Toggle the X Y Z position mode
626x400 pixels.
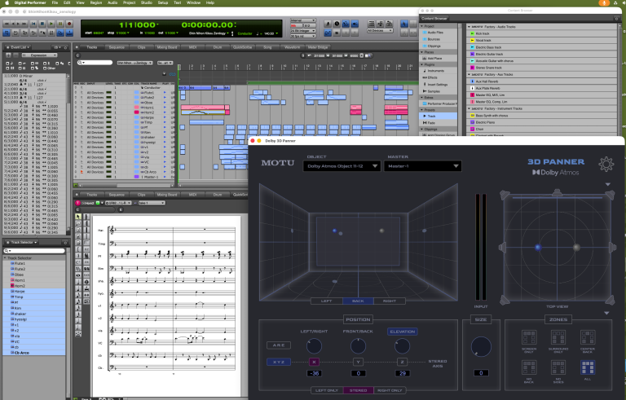coord(279,362)
